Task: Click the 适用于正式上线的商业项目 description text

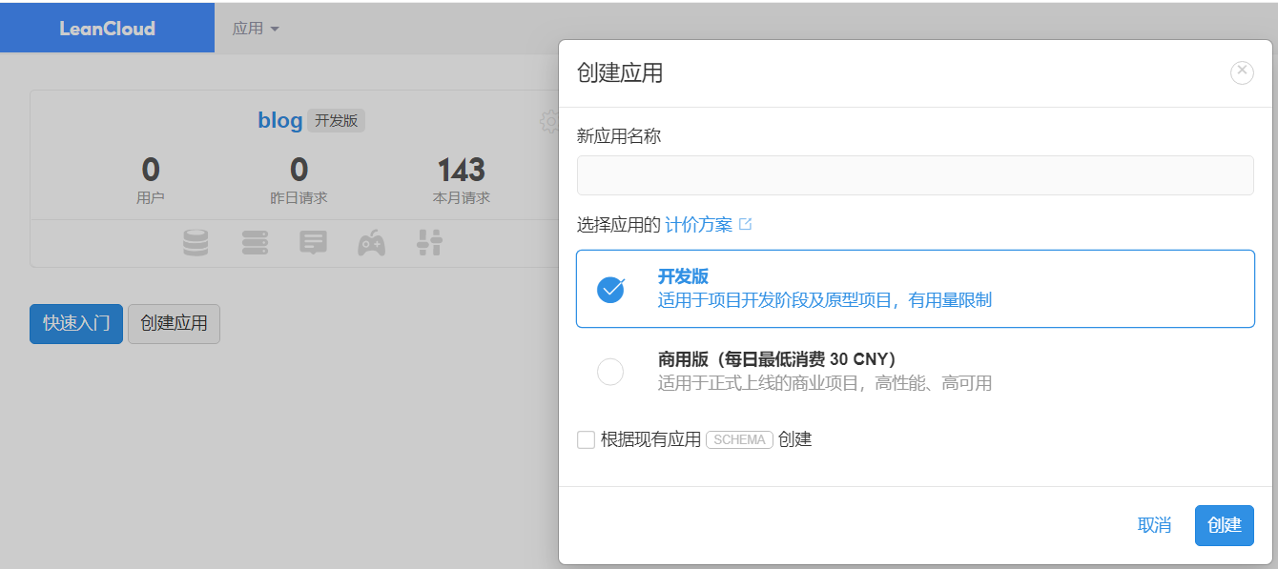Action: [x=825, y=383]
